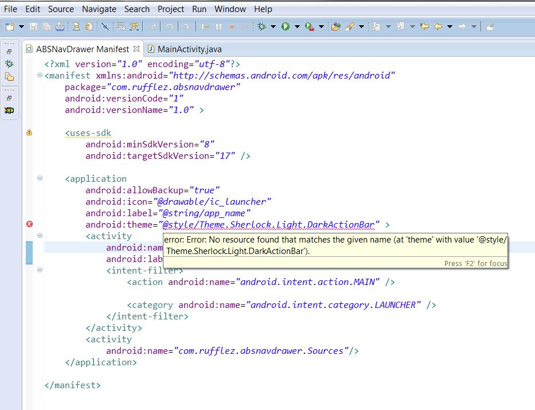Open the Back history dropdown arrow
Viewport: 535px width, 410px height.
coord(450,26)
